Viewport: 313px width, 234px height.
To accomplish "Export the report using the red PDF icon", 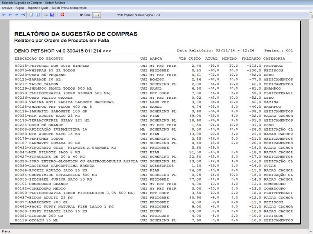I will click(x=63, y=14).
